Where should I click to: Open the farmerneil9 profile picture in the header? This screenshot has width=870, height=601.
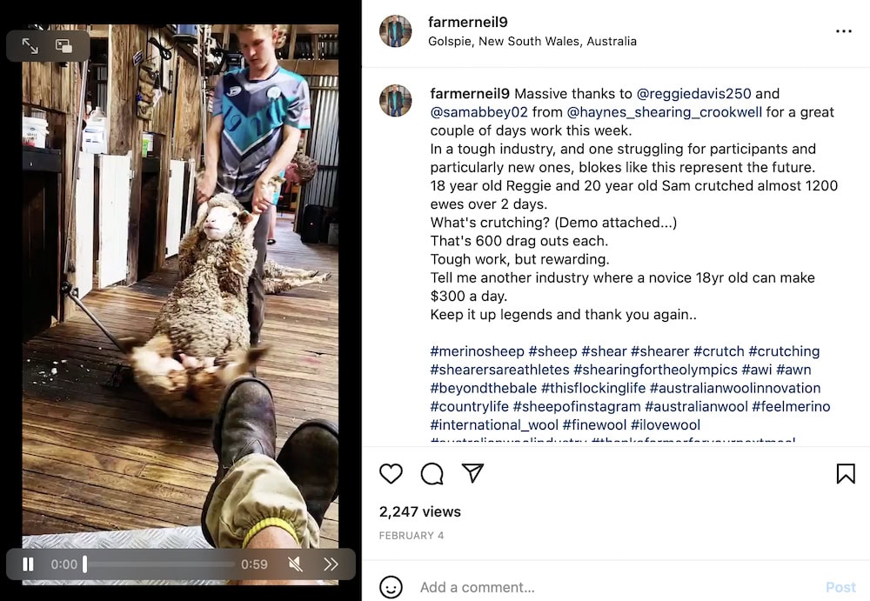(396, 31)
